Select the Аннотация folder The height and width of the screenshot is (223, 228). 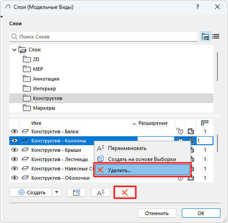point(111,79)
